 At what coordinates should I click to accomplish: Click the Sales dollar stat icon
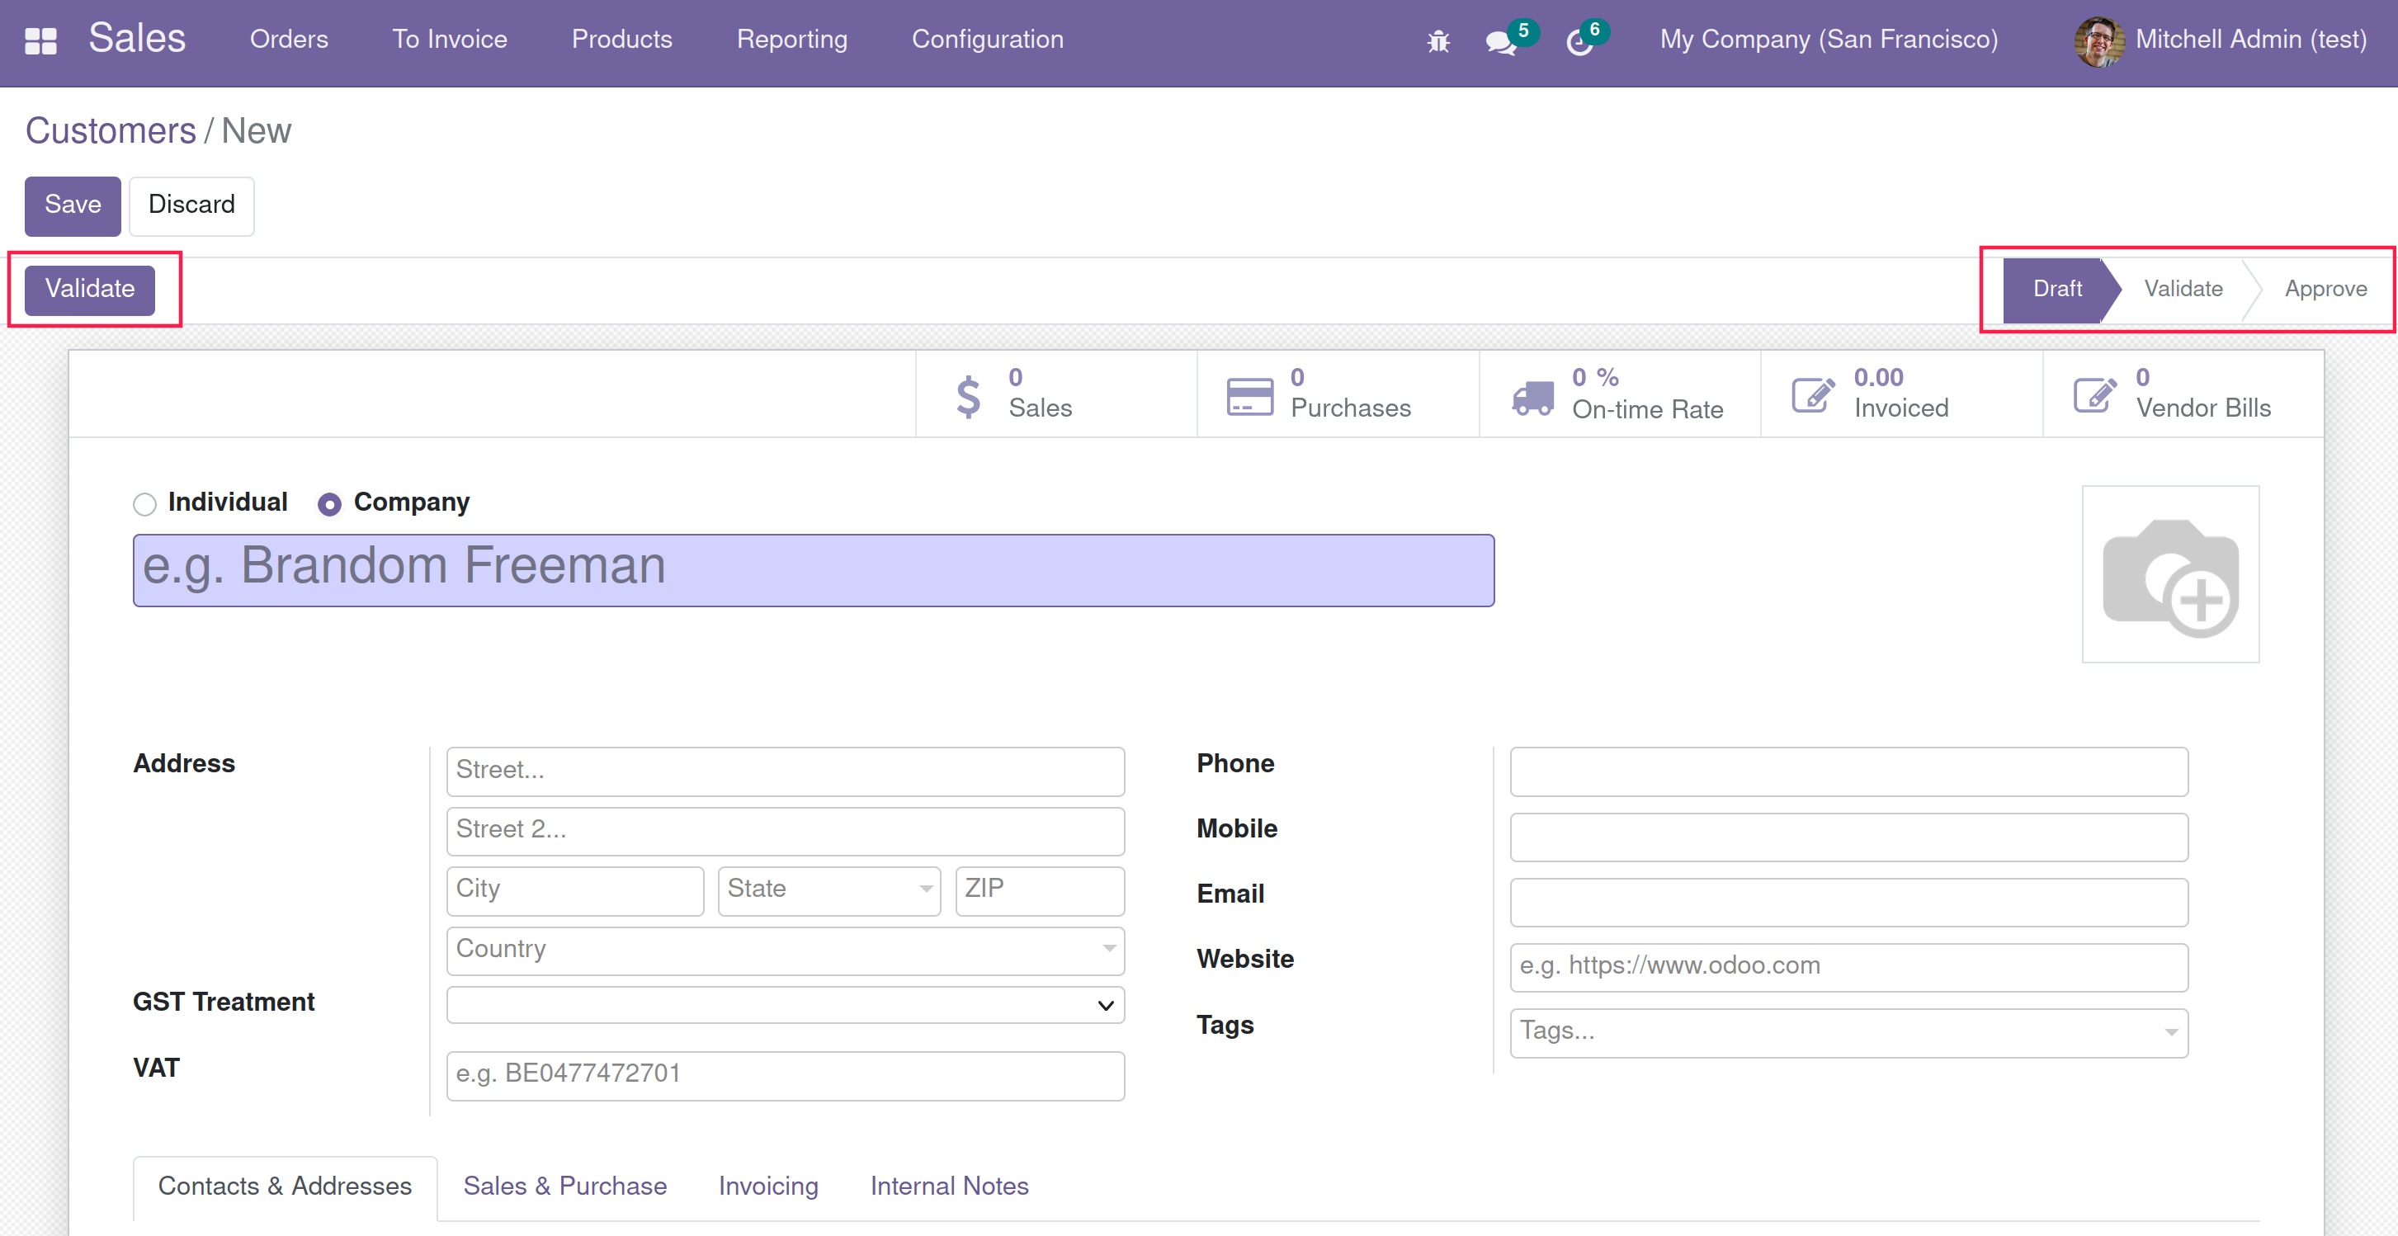pyautogui.click(x=968, y=395)
